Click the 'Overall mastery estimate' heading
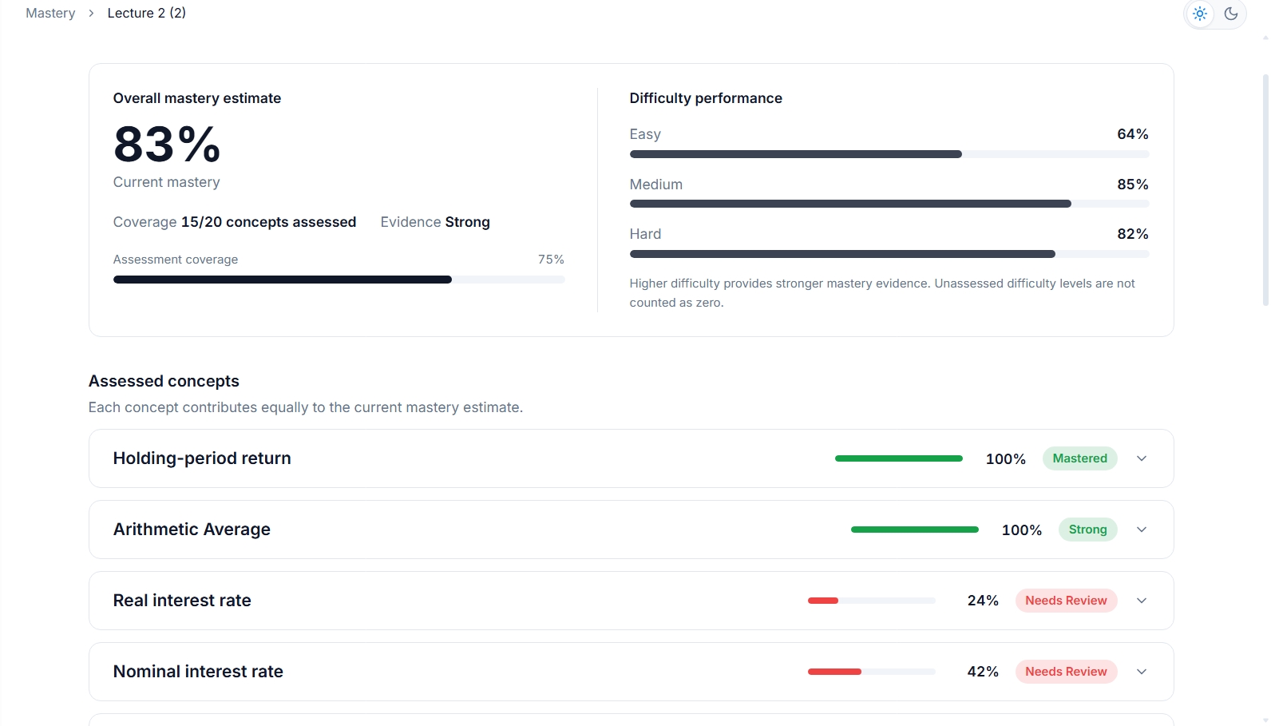Image resolution: width=1271 pixels, height=726 pixels. (x=197, y=98)
